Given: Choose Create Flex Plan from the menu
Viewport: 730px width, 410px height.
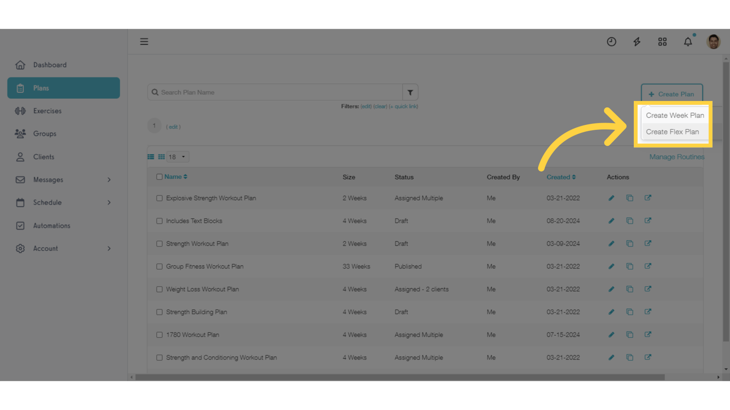Looking at the screenshot, I should (672, 132).
